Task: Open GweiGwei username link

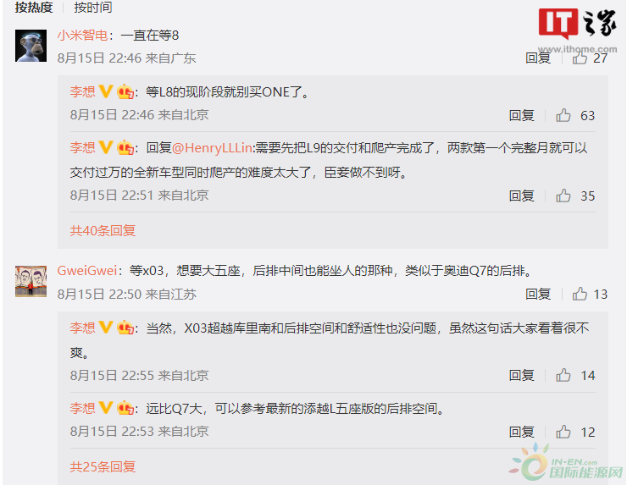Action: click(x=87, y=271)
